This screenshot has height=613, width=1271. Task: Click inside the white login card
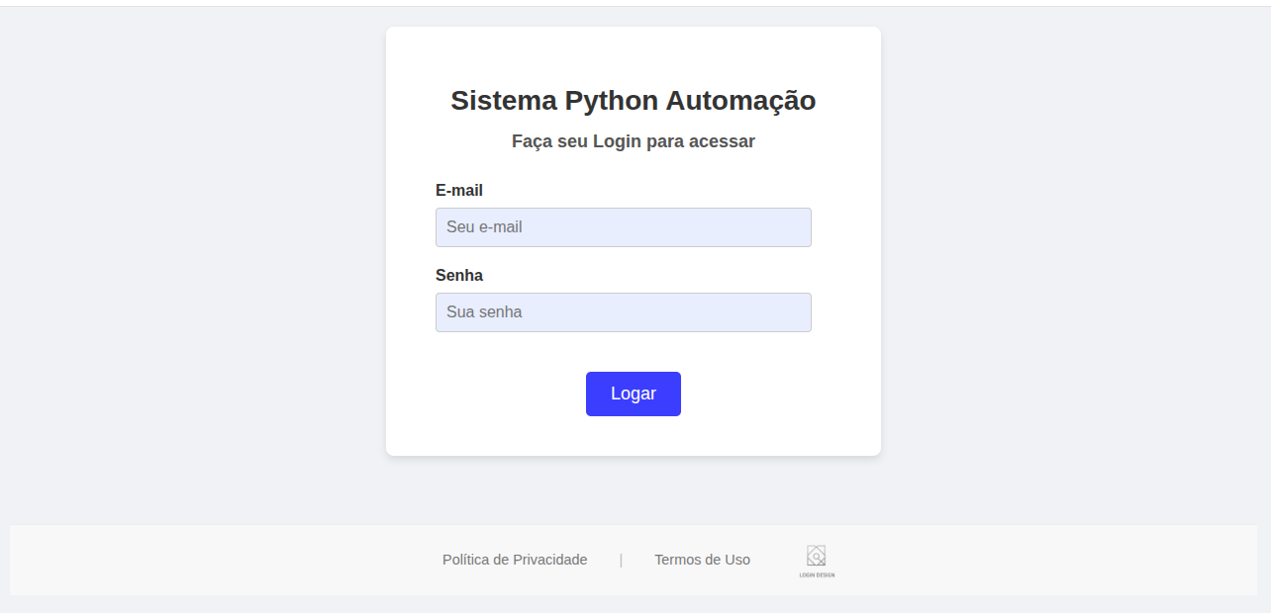[634, 435]
